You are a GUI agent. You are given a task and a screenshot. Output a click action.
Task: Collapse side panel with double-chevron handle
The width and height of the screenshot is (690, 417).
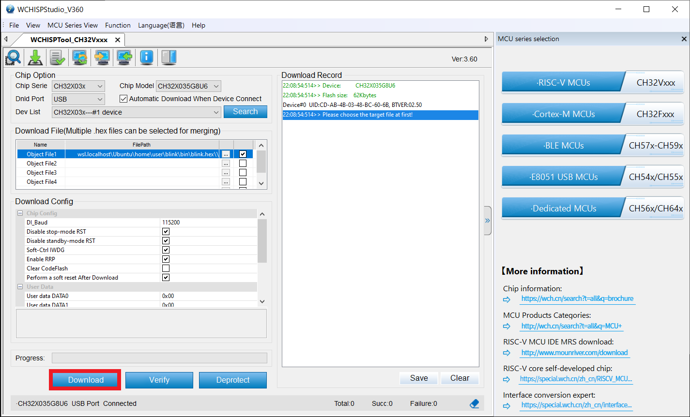tap(488, 221)
